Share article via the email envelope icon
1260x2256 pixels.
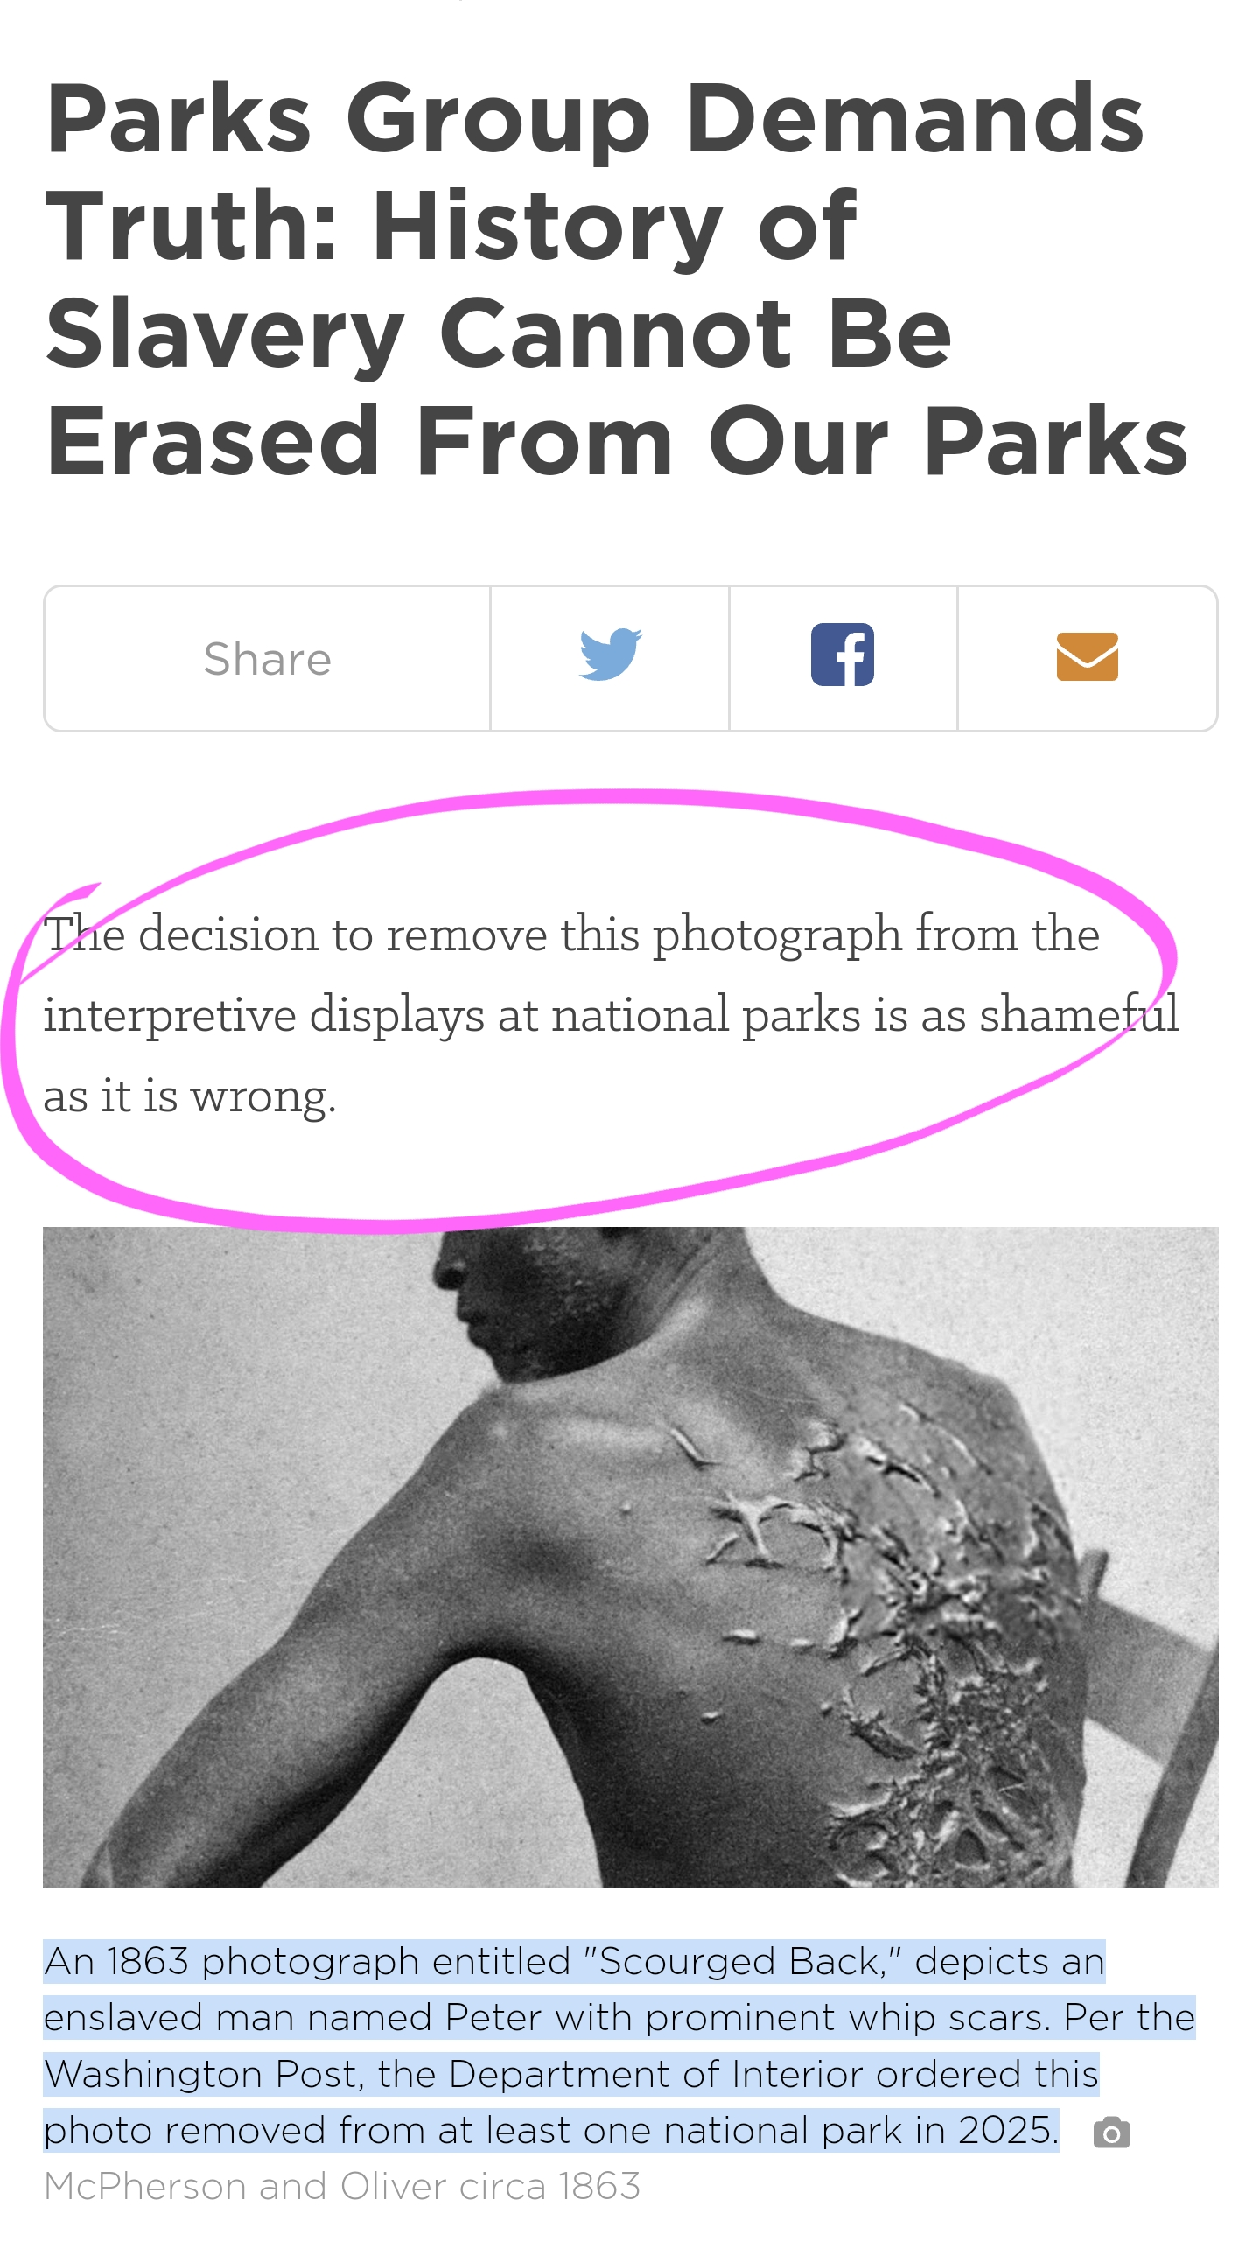[1087, 656]
